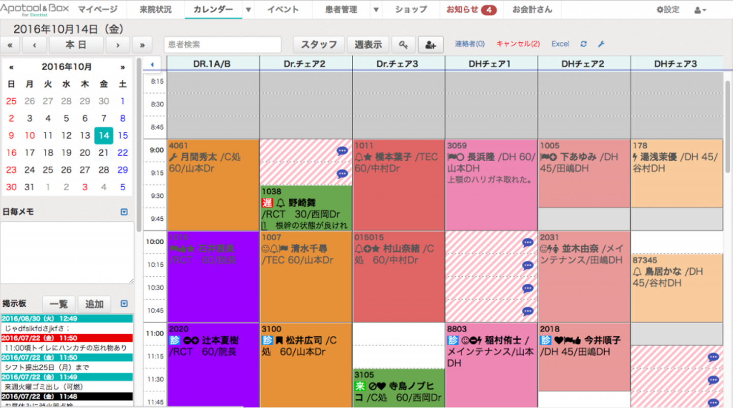Image resolution: width=733 pixels, height=408 pixels.
Task: Click the 9:15 comment bubble in Dr.チェア2
Action: coord(342,174)
